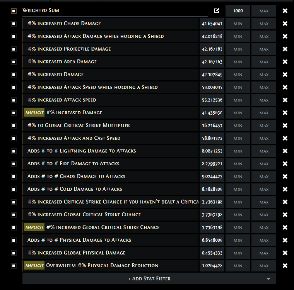The image size is (294, 290).
Task: Click Implicit badge on increased Damage row
Action: 34,112
